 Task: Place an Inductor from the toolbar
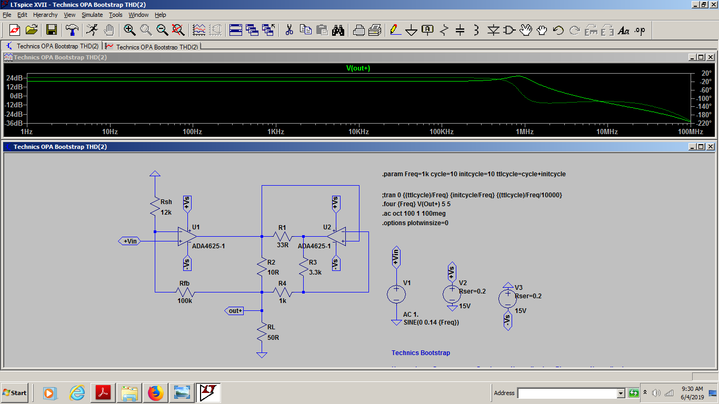point(477,30)
